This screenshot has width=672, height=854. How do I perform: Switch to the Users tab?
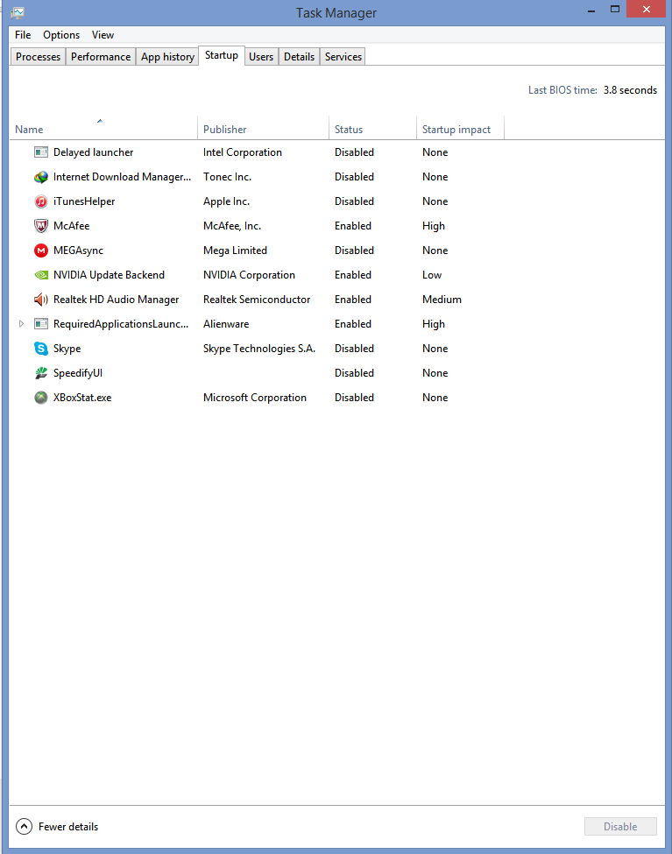click(x=261, y=57)
